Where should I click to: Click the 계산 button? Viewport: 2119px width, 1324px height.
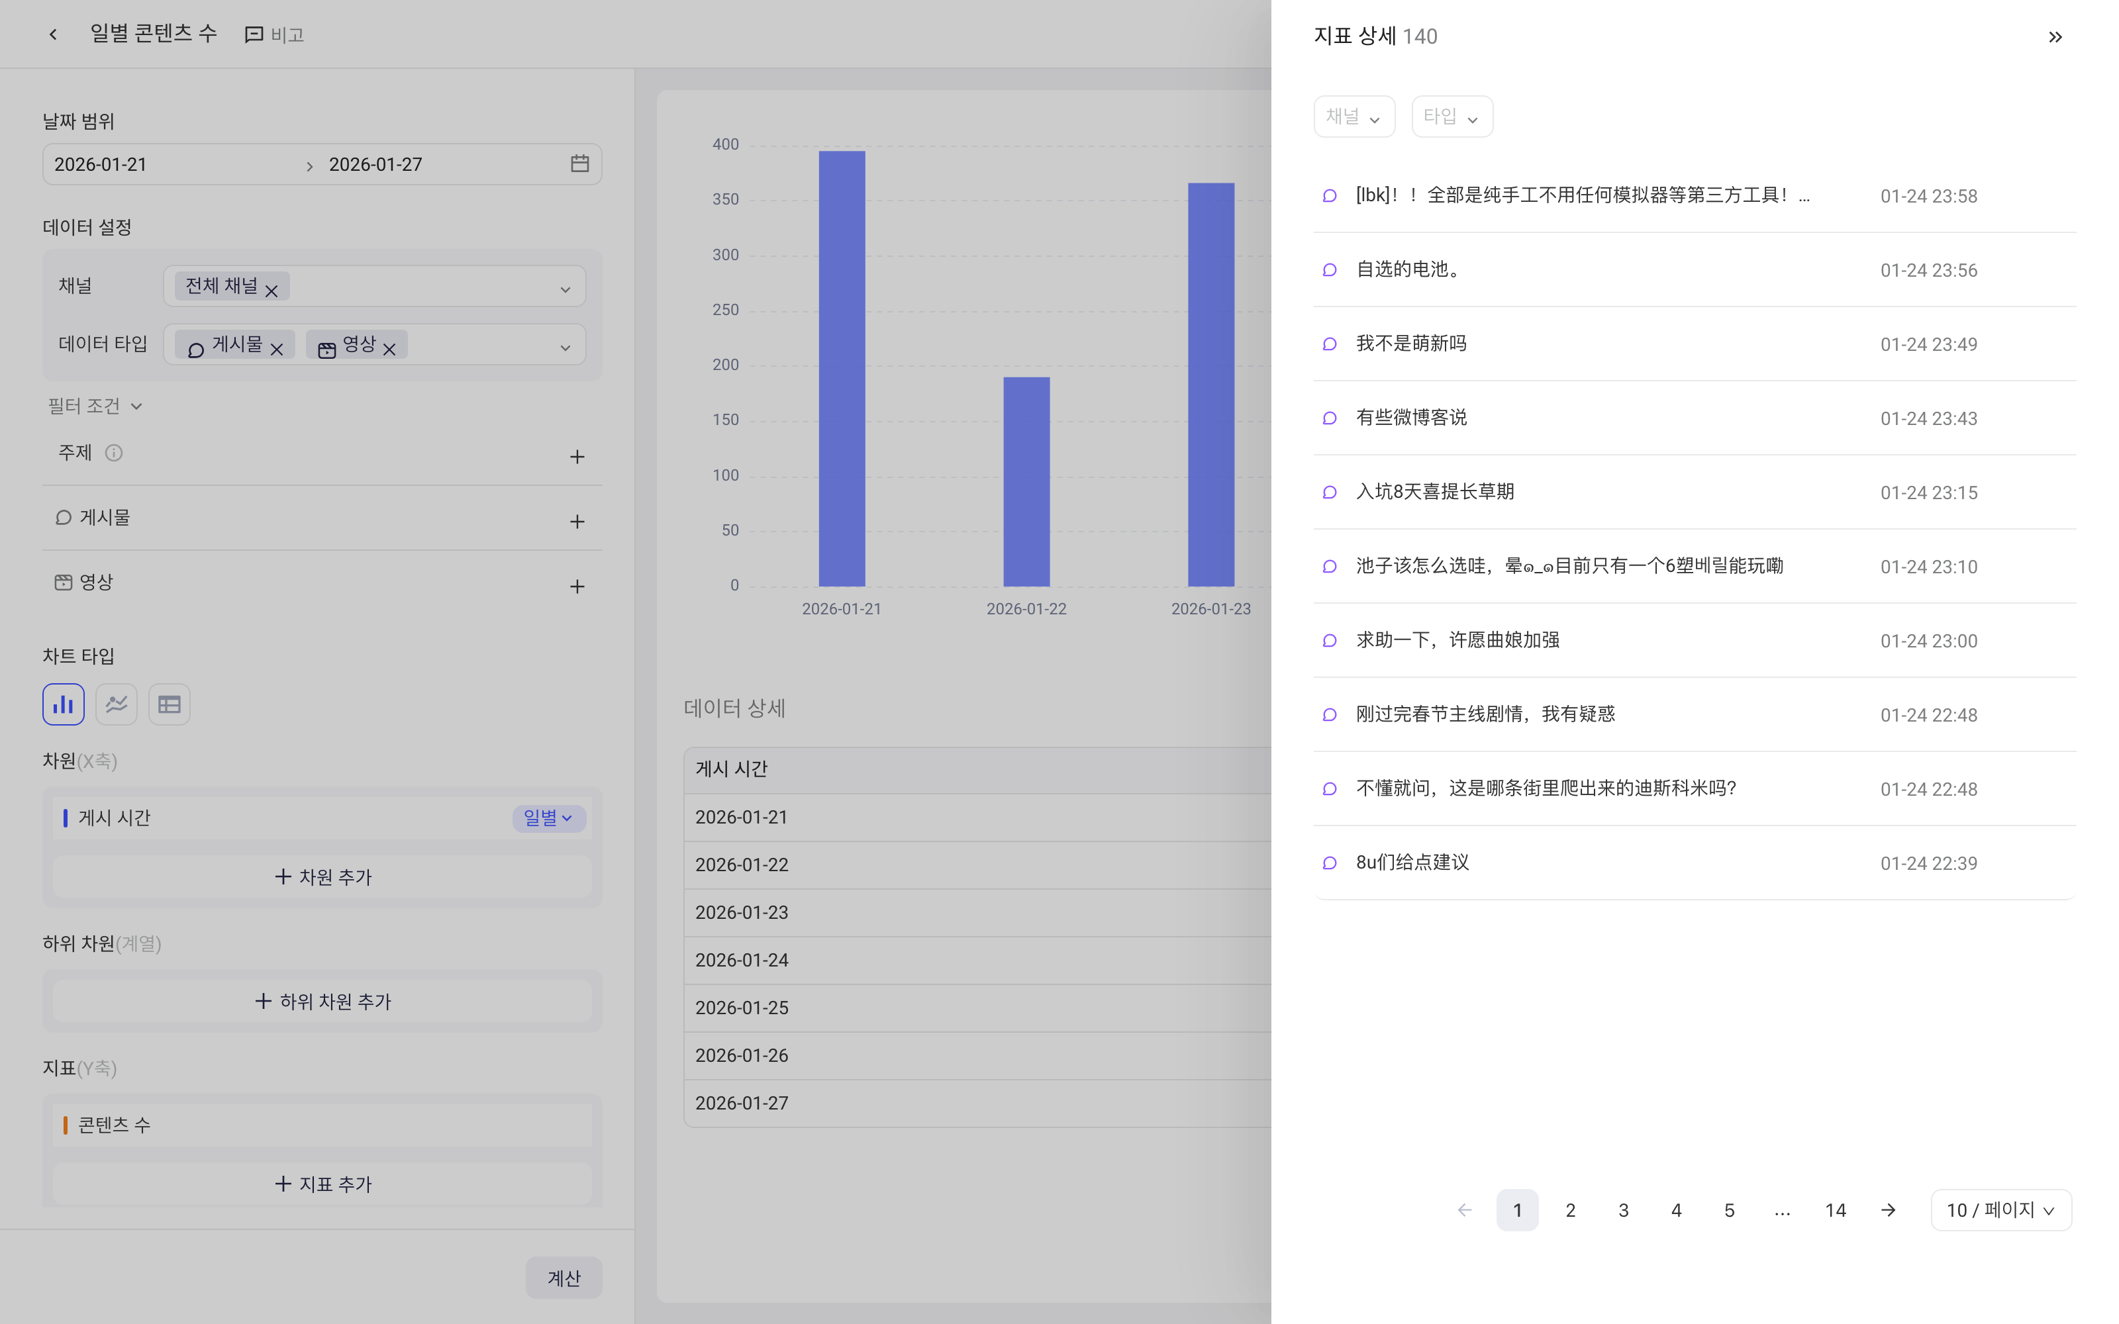[x=564, y=1278]
